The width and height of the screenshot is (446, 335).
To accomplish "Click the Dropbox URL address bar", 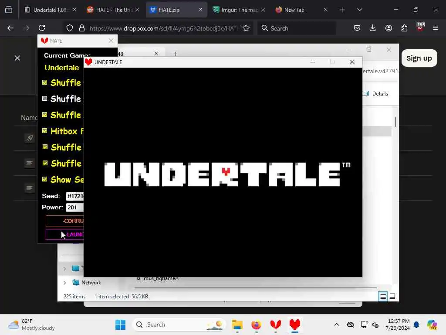I will pyautogui.click(x=164, y=28).
